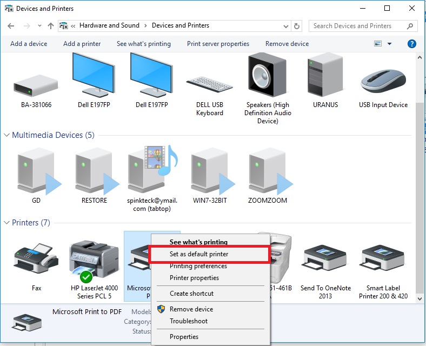426x346 pixels.
Task: Select the BA-381066 drive device icon
Action: (x=36, y=86)
